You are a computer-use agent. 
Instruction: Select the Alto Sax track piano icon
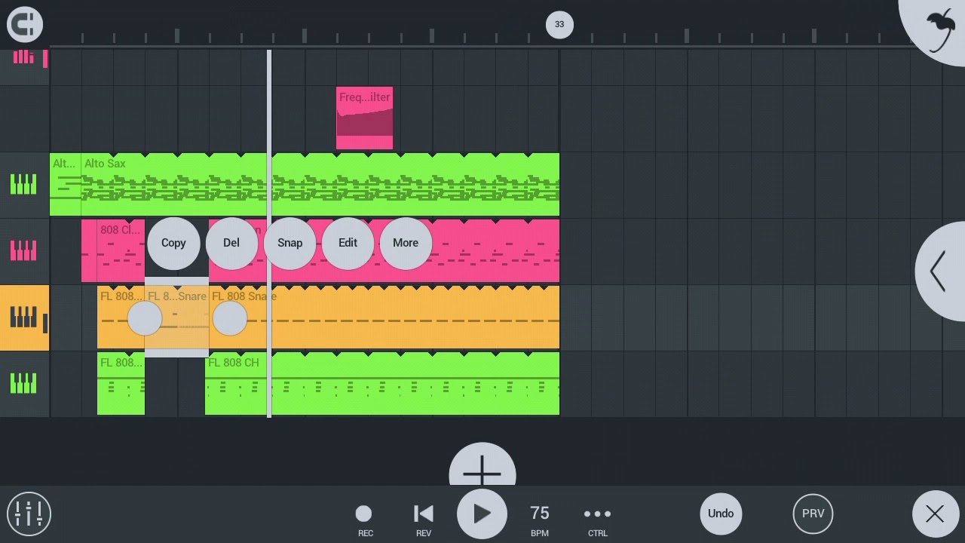[23, 185]
